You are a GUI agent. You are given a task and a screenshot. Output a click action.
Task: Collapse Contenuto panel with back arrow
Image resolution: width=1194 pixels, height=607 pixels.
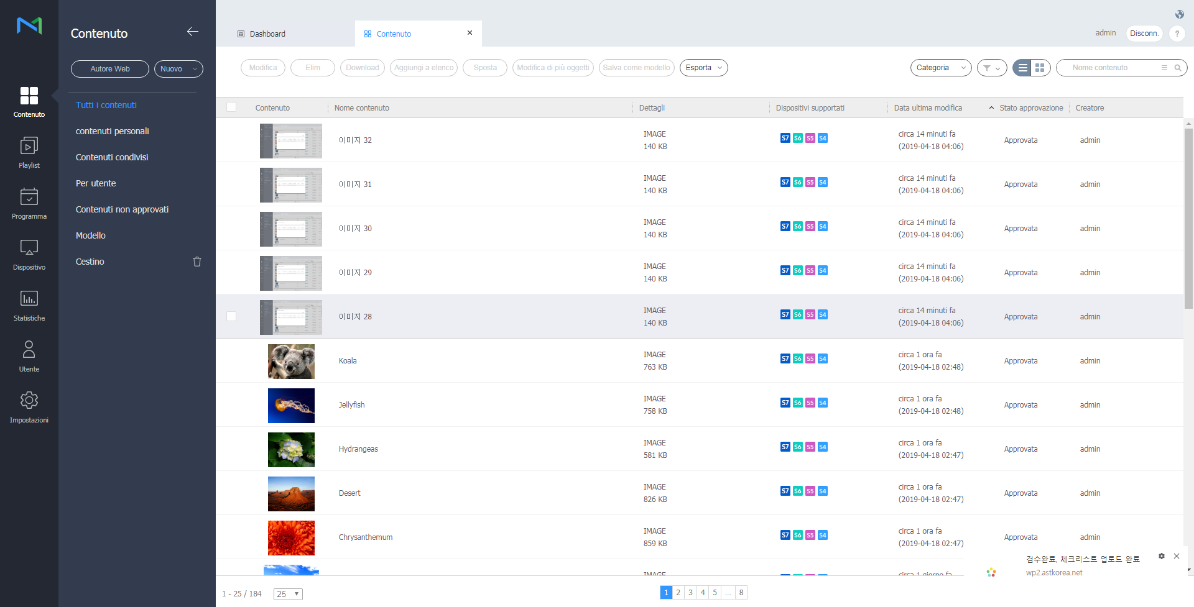pyautogui.click(x=193, y=32)
